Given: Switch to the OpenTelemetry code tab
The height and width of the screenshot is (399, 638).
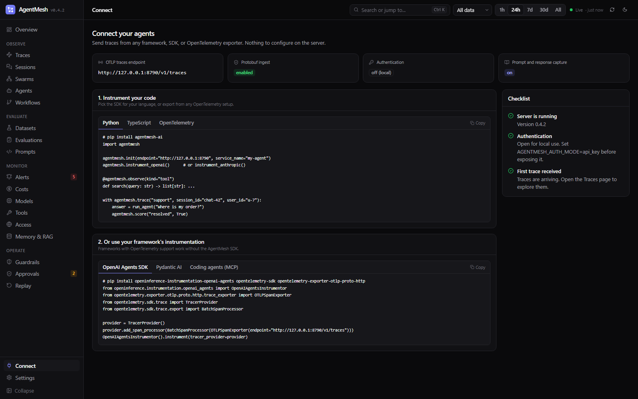Looking at the screenshot, I should tap(177, 123).
